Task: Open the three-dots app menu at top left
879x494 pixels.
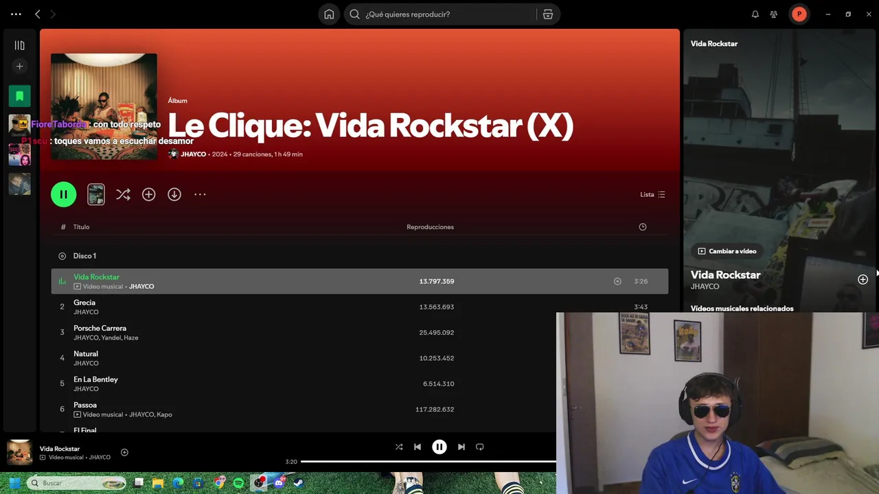Action: [16, 14]
